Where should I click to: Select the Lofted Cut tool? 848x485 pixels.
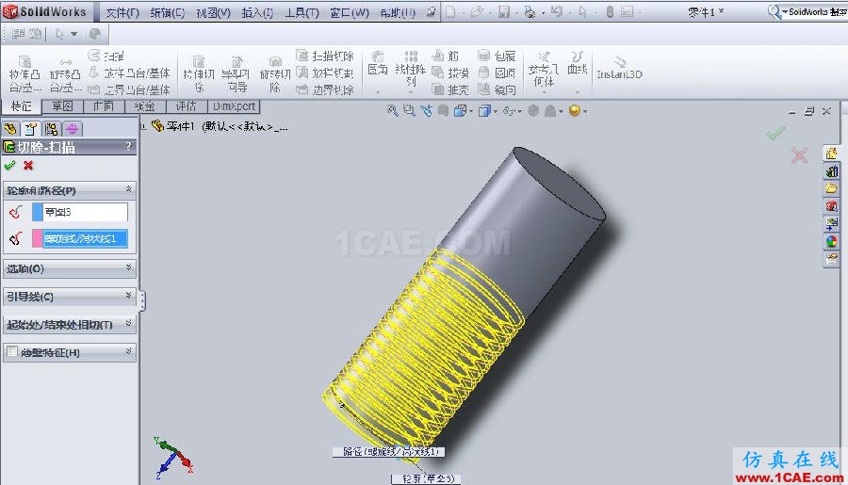[325, 73]
